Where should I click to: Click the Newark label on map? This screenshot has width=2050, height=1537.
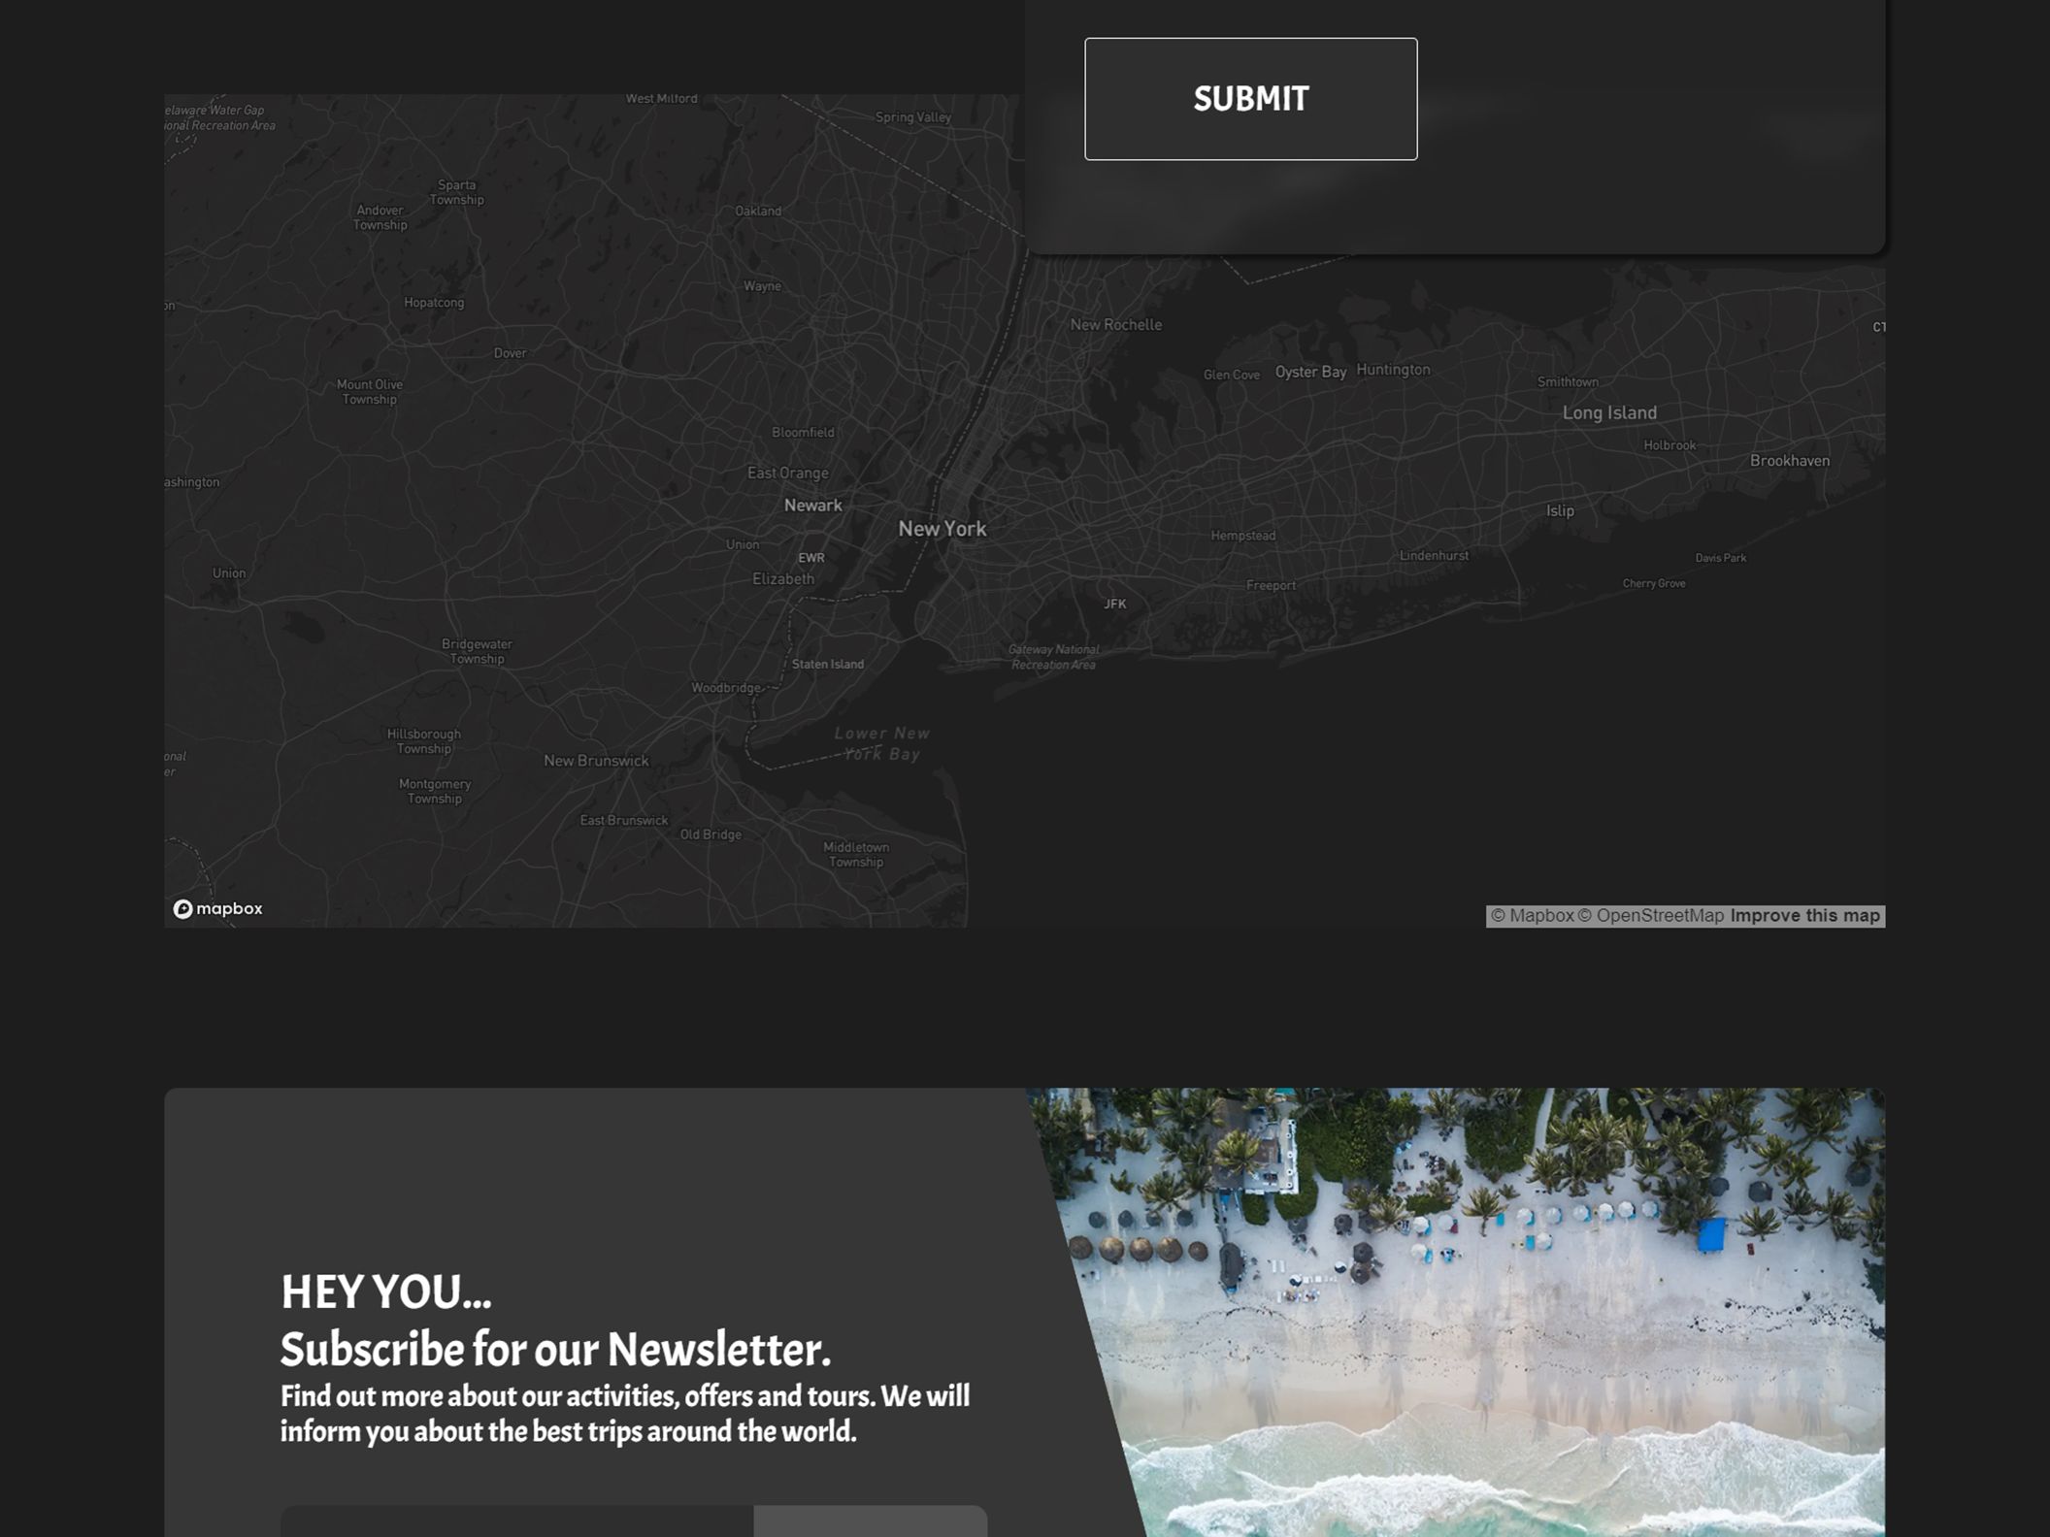click(812, 506)
